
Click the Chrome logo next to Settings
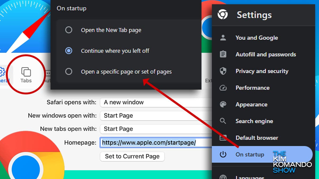tap(223, 15)
